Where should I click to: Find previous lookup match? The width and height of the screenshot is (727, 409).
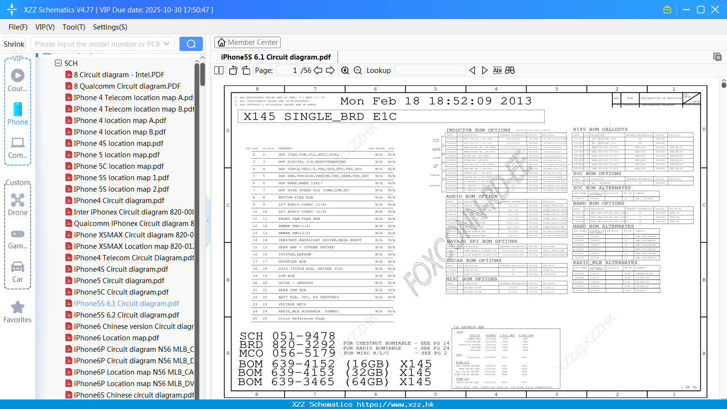tap(472, 70)
